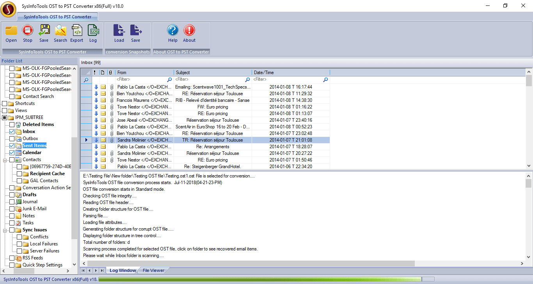Tick the Recipient Cache checkbox
533x284 pixels.
pos(20,174)
